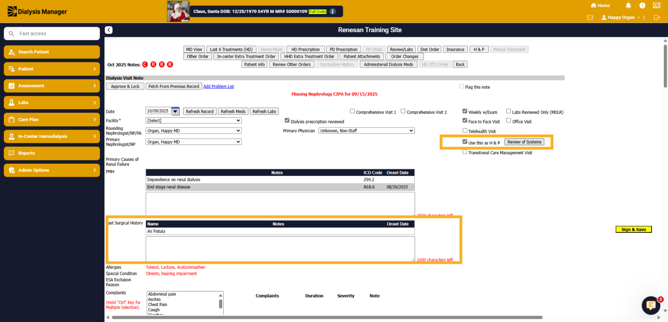Check Comprehensive Visit 1
This screenshot has width=668, height=322.
[x=352, y=111]
